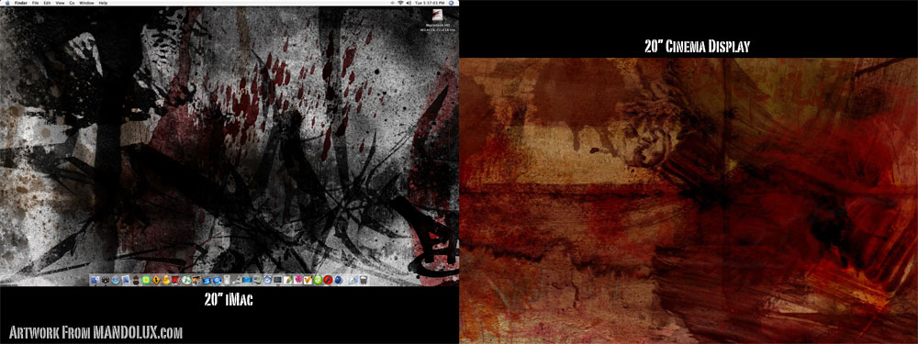
Task: Open the Go menu
Action: coord(72,3)
